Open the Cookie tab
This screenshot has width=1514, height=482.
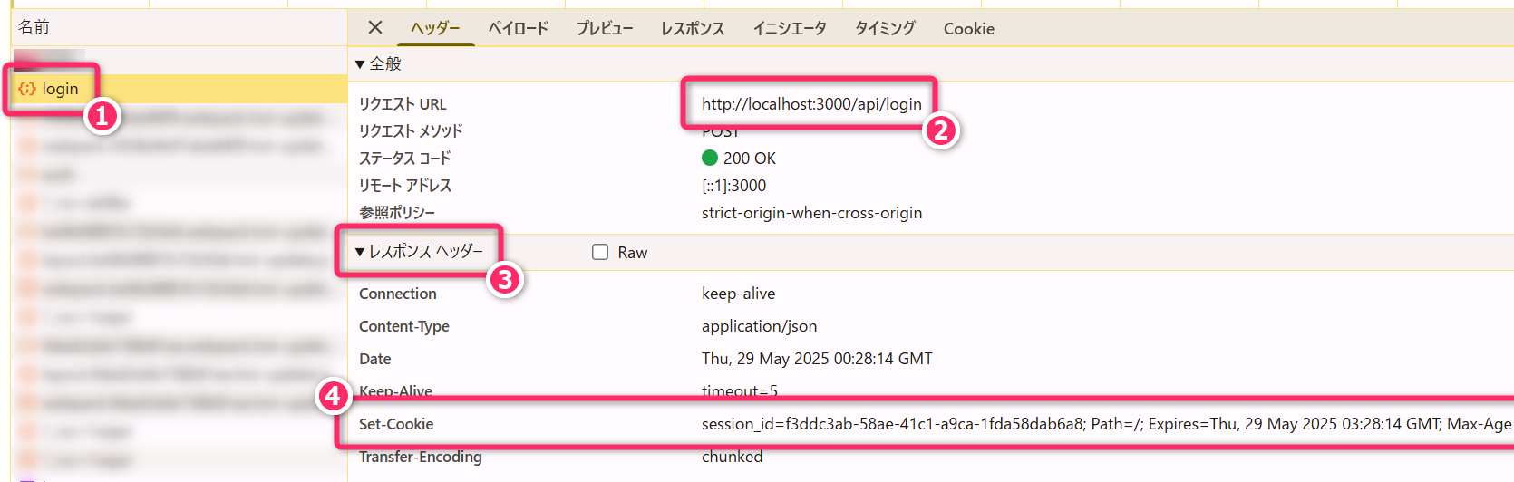[x=969, y=28]
